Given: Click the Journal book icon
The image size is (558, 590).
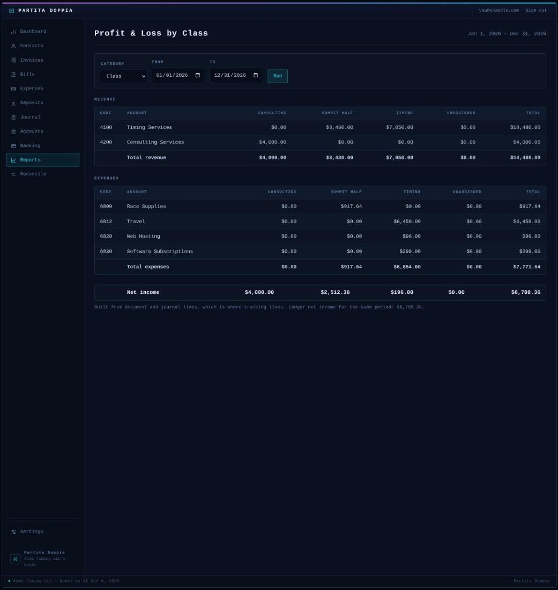Looking at the screenshot, I should [x=13, y=117].
